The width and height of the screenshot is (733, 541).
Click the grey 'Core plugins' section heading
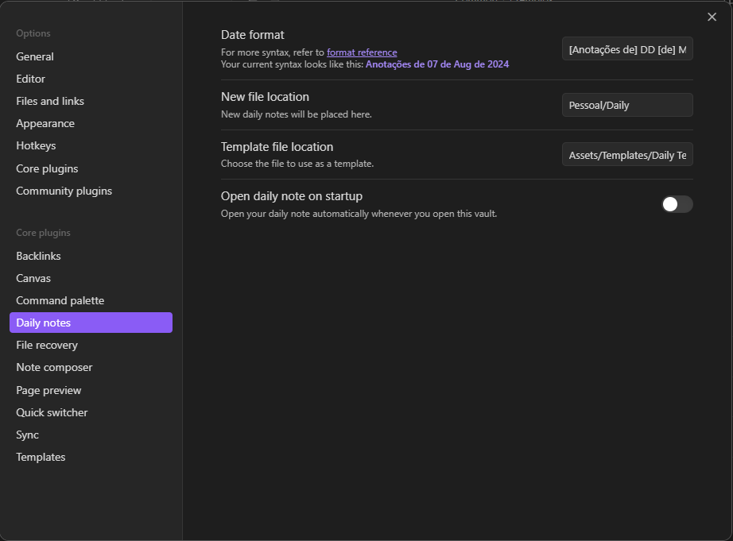(x=44, y=233)
